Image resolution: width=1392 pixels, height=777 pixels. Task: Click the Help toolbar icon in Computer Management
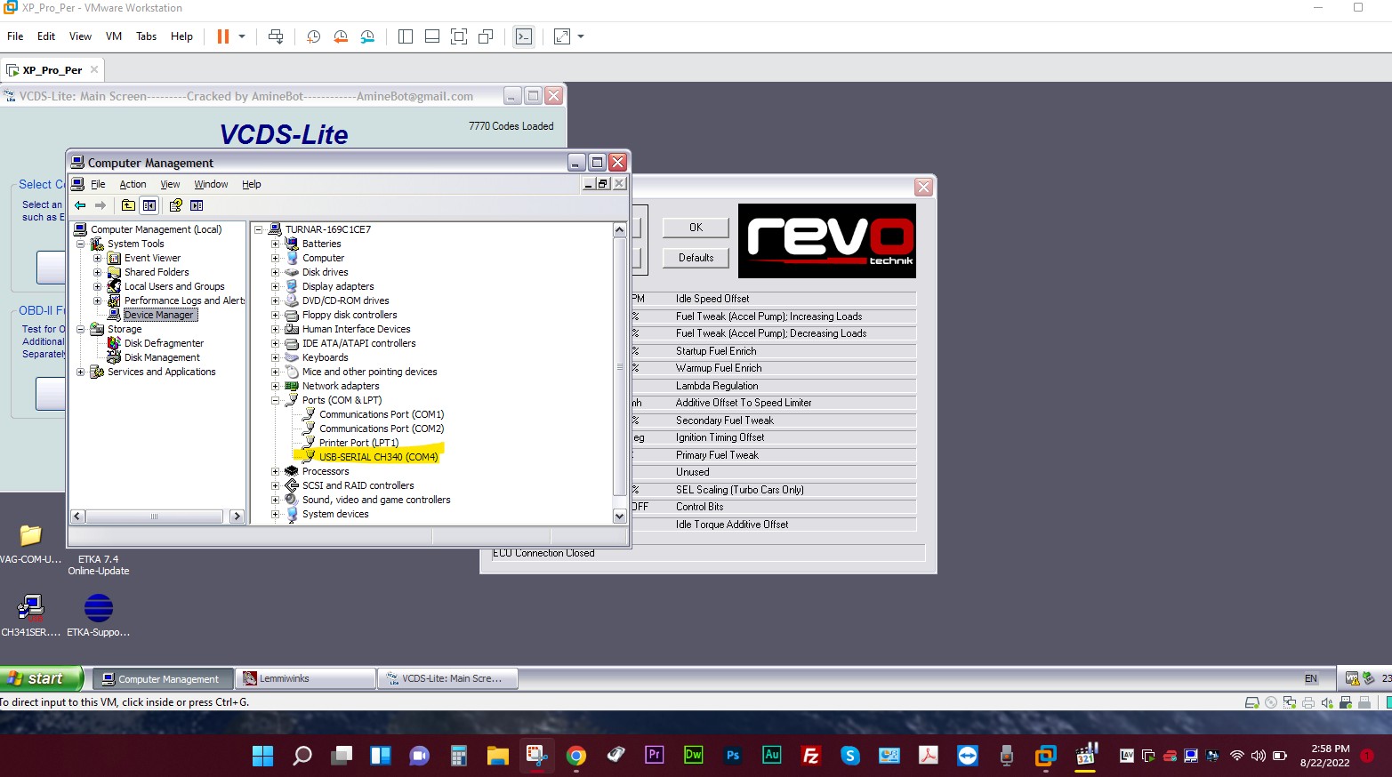pos(175,205)
